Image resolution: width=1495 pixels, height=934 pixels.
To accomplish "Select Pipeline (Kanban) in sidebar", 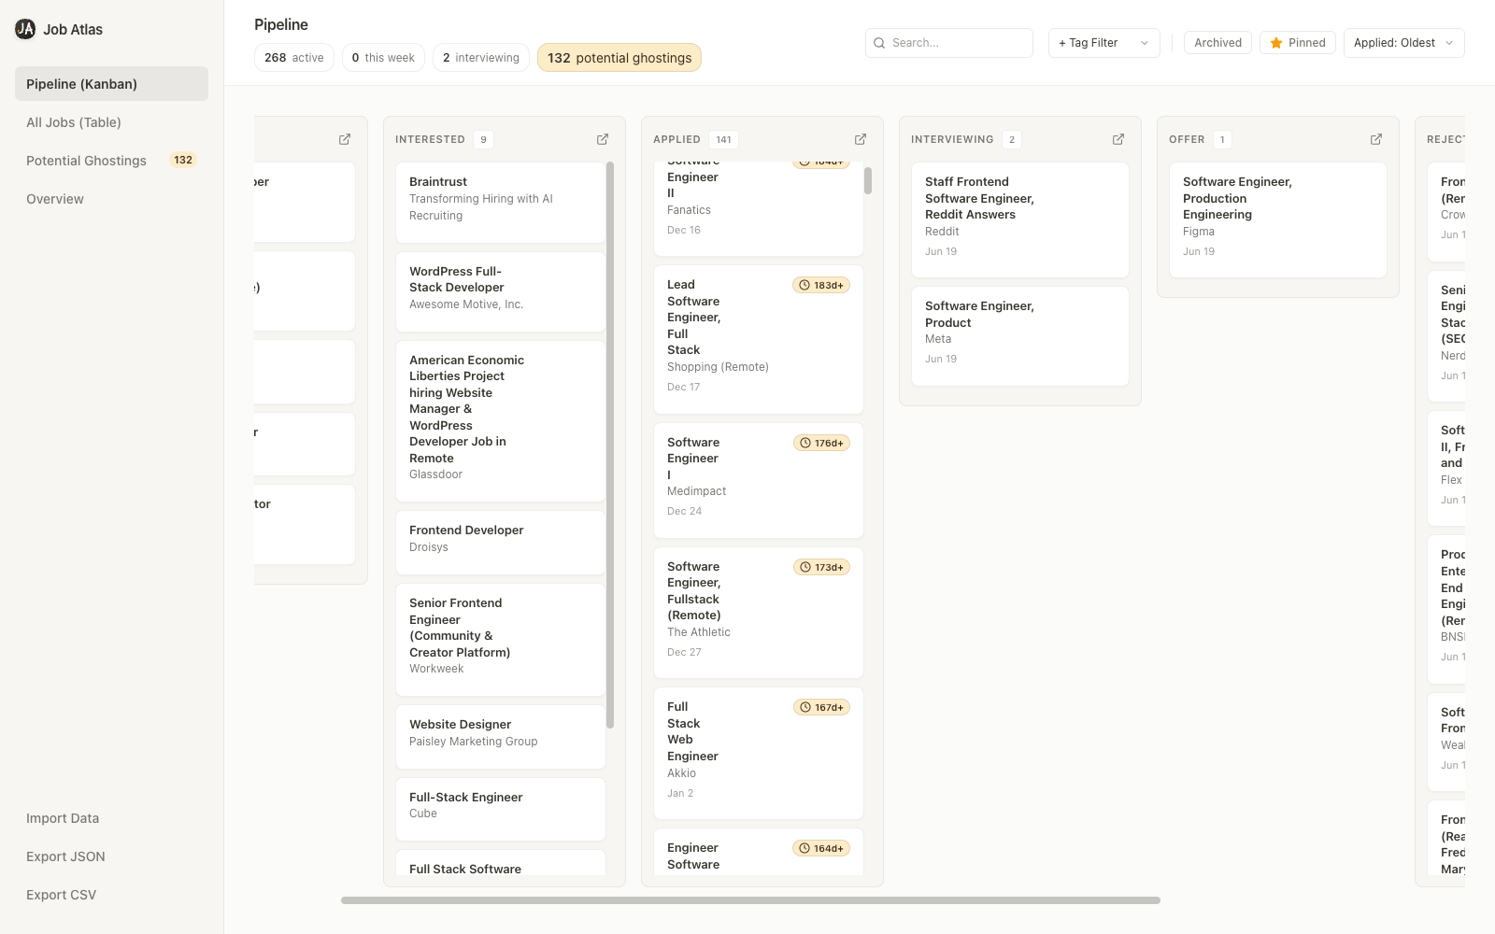I will pos(111,84).
